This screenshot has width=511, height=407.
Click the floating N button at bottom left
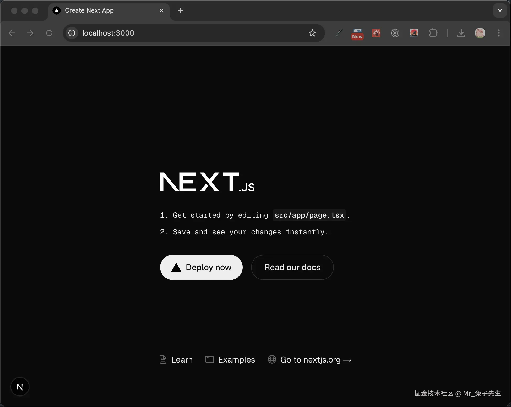pyautogui.click(x=20, y=387)
